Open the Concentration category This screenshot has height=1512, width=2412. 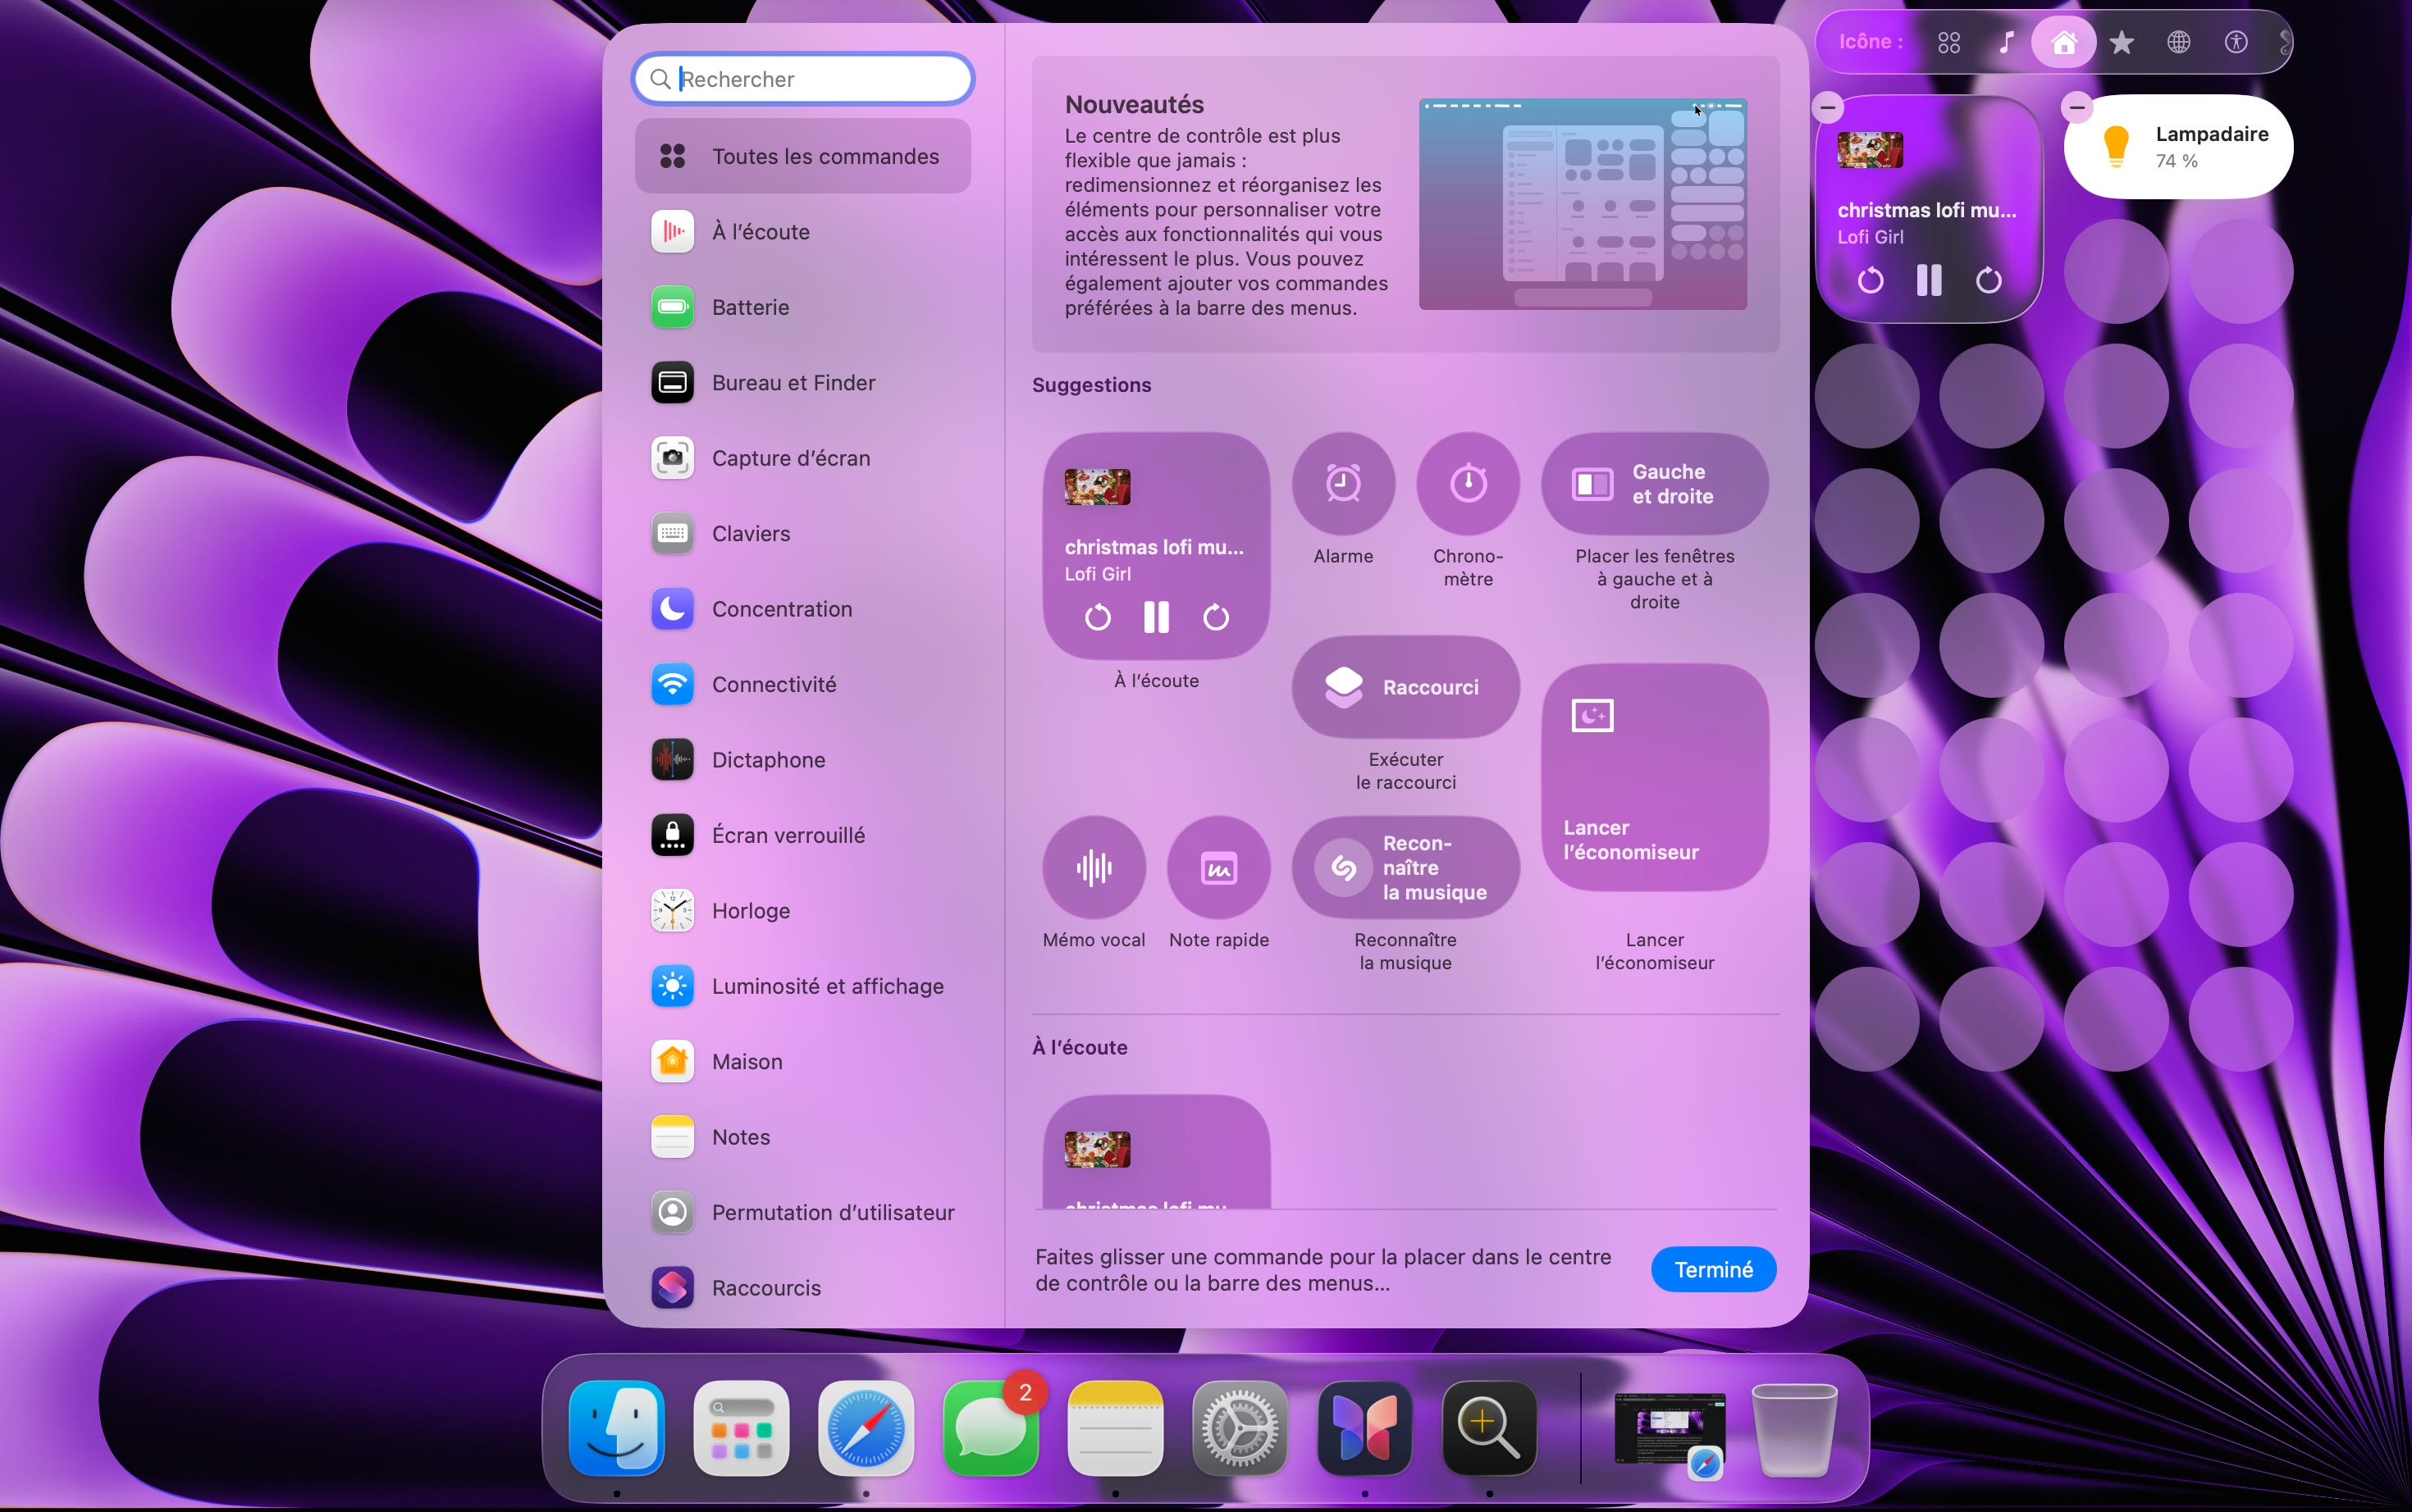click(781, 609)
